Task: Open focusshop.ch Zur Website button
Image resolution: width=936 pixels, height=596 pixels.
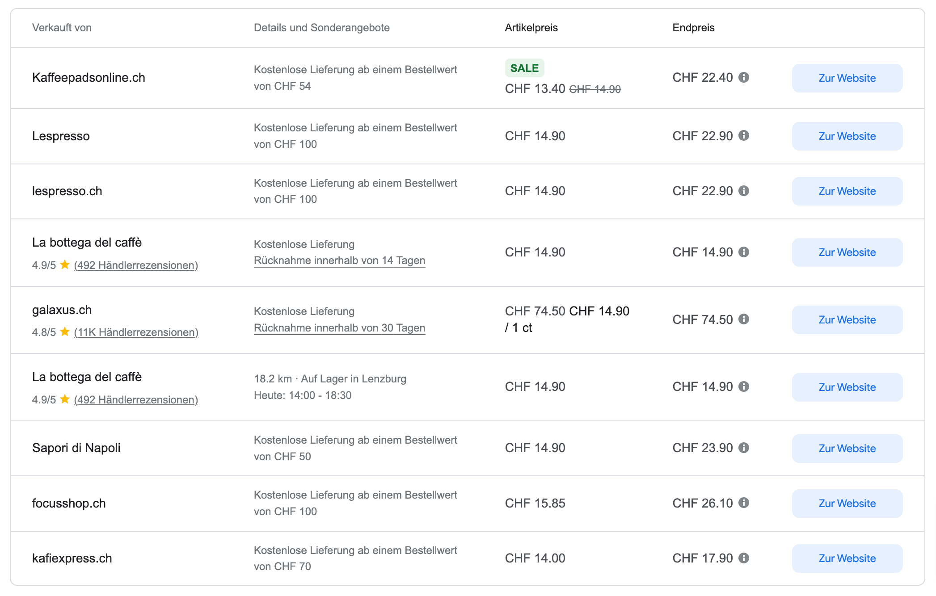Action: tap(847, 504)
